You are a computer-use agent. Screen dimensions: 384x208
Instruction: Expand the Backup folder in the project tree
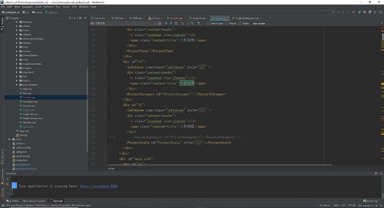[x=17, y=22]
